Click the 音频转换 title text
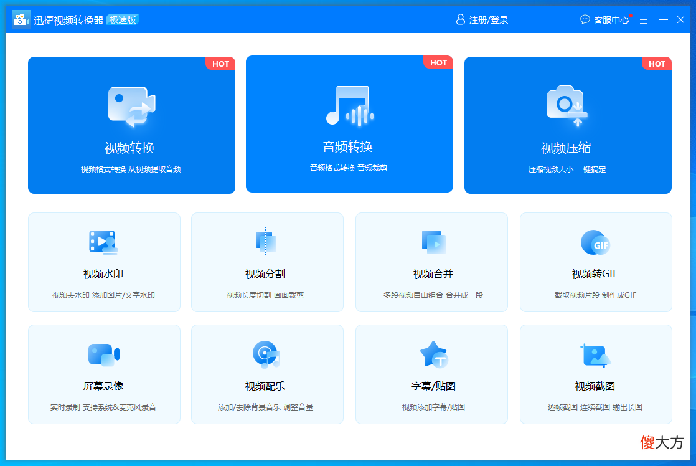The width and height of the screenshot is (696, 466). pos(347,146)
